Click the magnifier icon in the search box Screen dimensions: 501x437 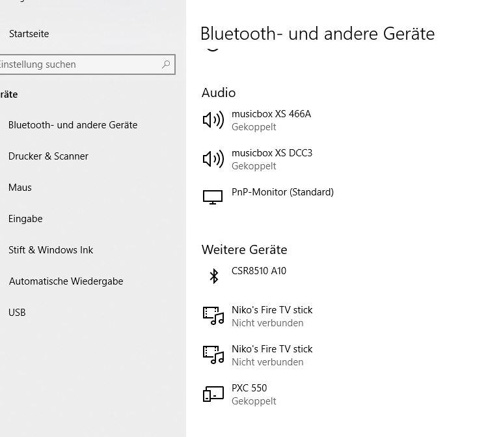coord(166,64)
